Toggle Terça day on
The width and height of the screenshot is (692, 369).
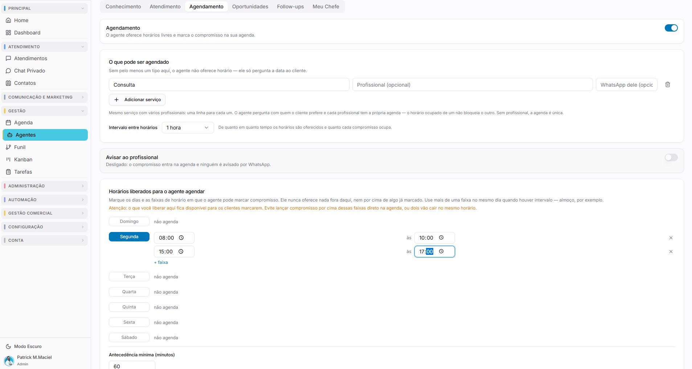[129, 277]
